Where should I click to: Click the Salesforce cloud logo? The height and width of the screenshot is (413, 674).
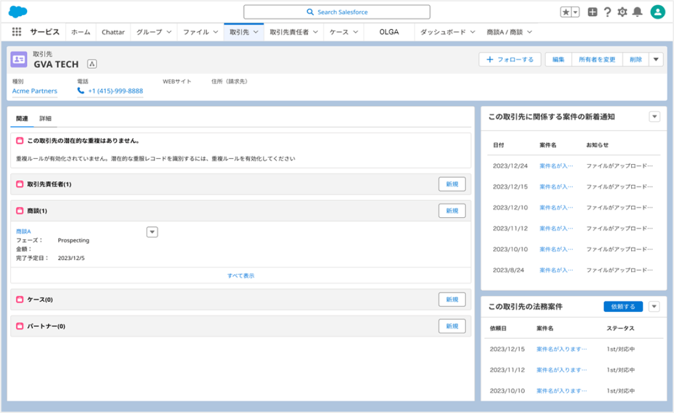pos(17,12)
